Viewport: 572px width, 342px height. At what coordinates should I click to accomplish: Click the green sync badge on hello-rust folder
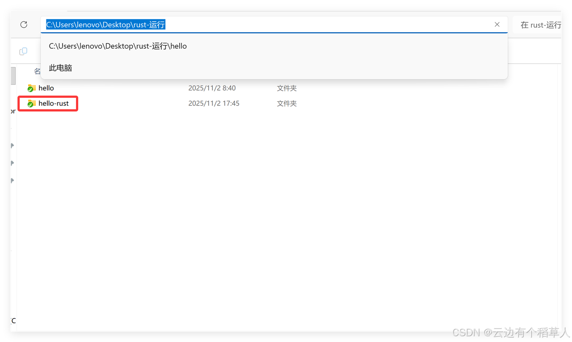coord(29,105)
